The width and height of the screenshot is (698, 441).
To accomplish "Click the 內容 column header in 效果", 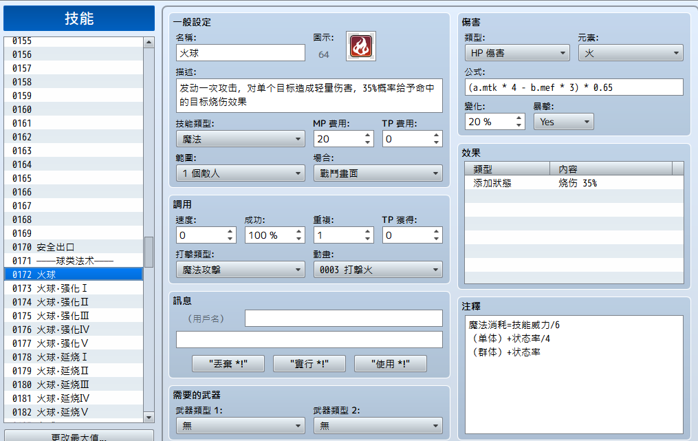I will [x=611, y=169].
